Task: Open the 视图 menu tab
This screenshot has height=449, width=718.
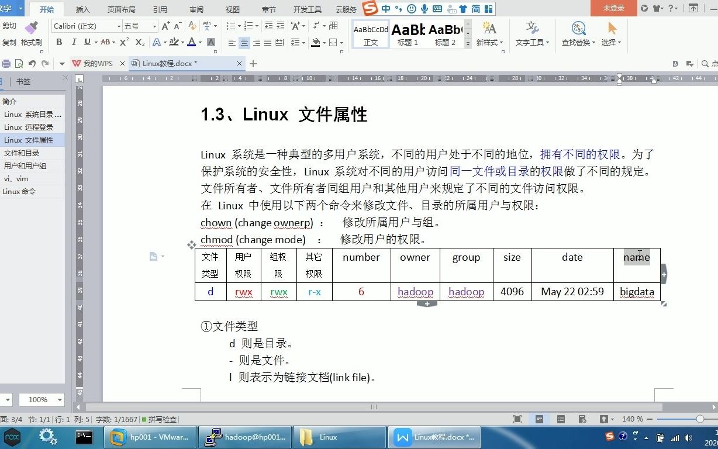Action: pos(232,9)
